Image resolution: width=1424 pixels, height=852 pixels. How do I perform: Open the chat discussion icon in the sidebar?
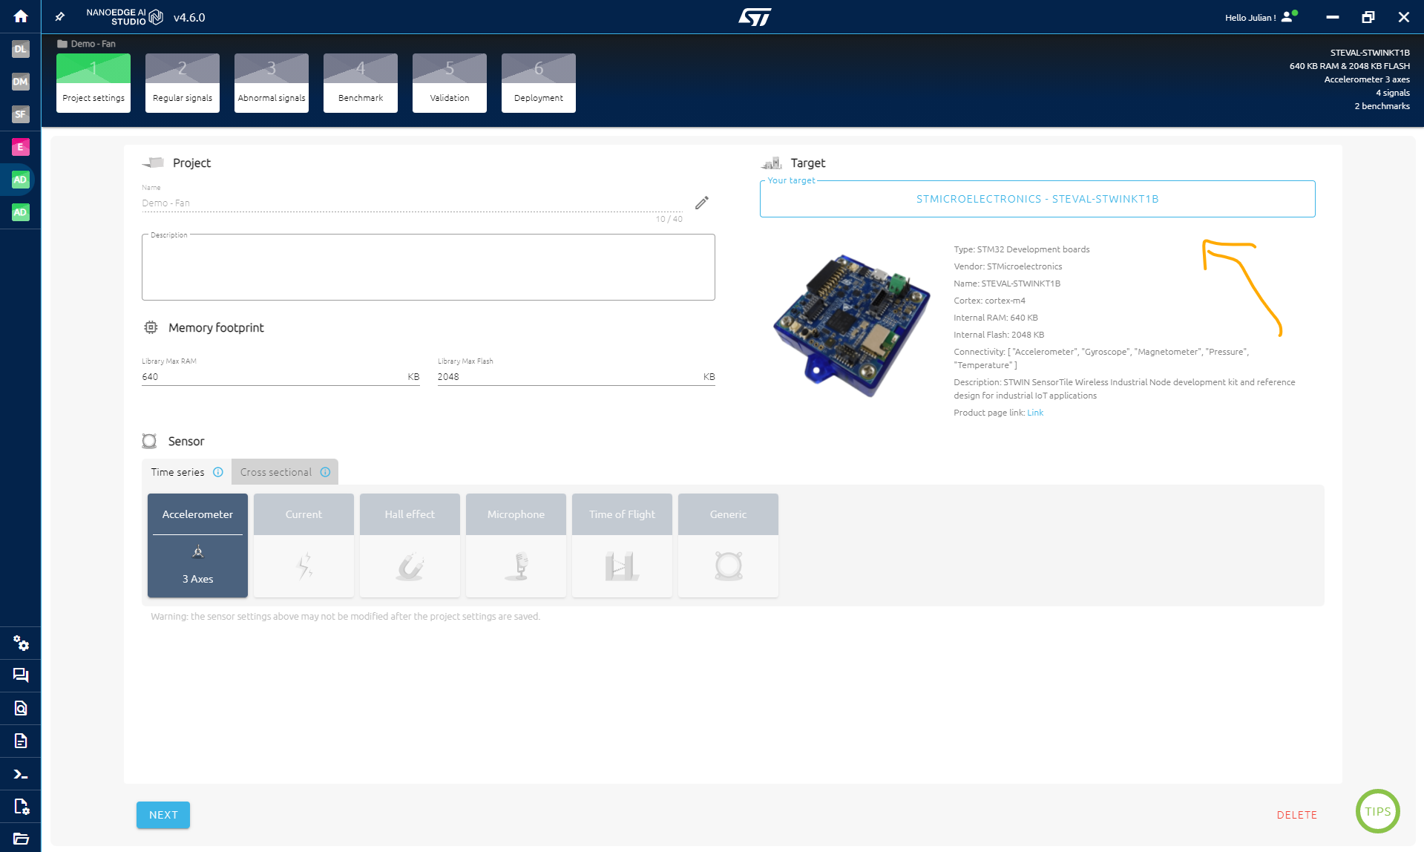pyautogui.click(x=20, y=675)
